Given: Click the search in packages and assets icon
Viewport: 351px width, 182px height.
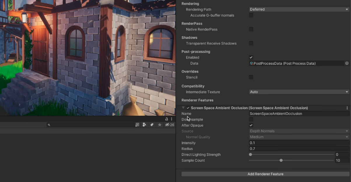Looking at the screenshot, I should coord(137,125).
